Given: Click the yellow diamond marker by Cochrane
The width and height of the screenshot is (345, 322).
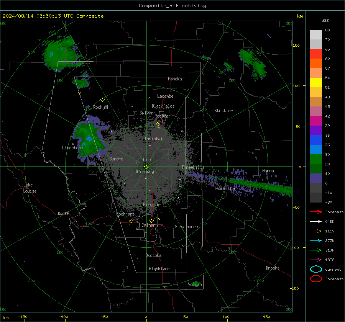Looking at the screenshot, I should coord(131,221).
